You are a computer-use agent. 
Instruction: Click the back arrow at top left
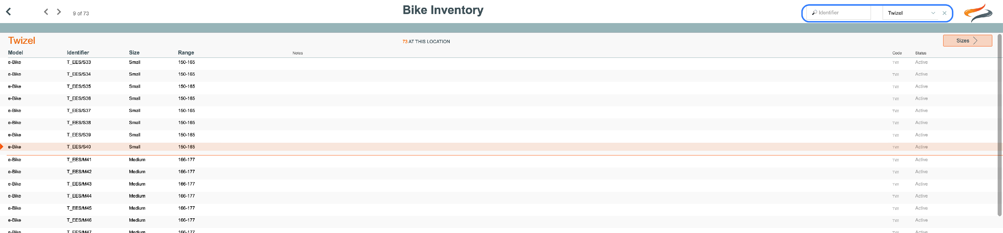click(9, 12)
